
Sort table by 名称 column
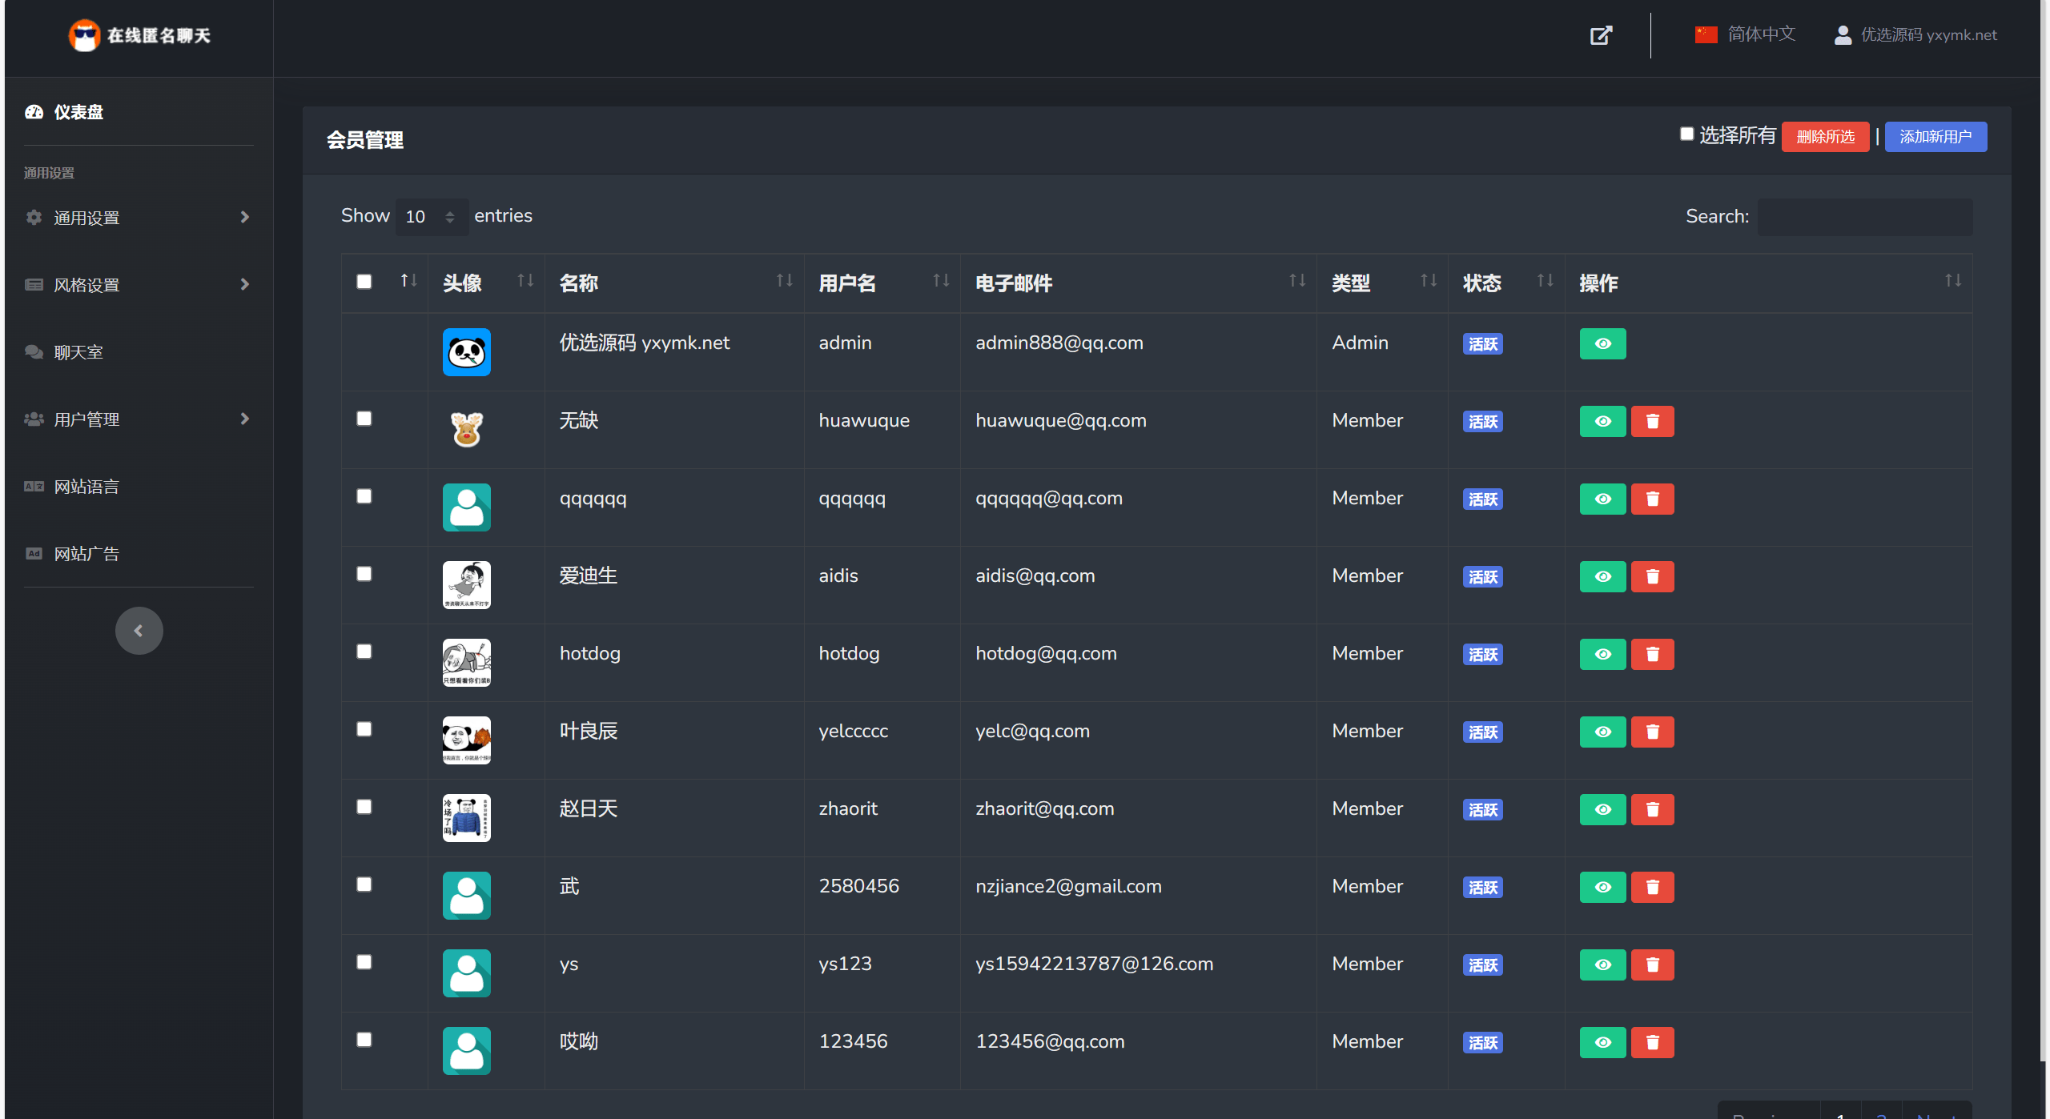click(674, 283)
